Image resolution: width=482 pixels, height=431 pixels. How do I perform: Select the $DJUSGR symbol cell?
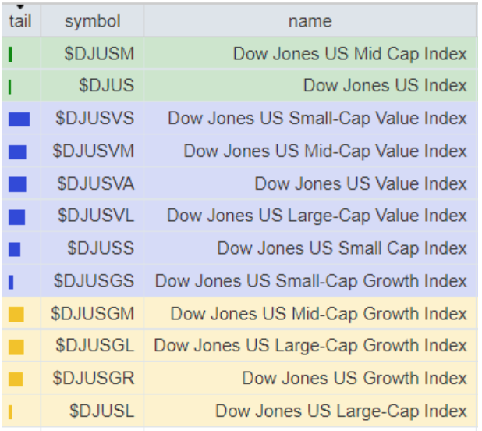(x=94, y=379)
